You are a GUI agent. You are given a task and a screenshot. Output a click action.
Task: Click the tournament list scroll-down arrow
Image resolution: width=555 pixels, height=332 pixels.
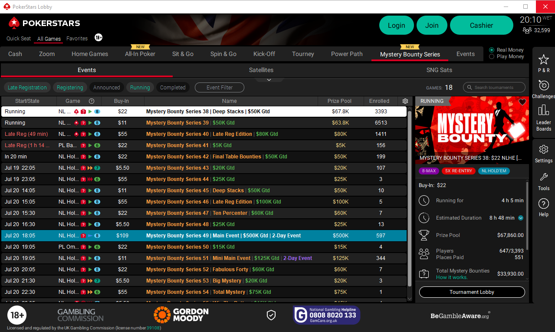410,299
